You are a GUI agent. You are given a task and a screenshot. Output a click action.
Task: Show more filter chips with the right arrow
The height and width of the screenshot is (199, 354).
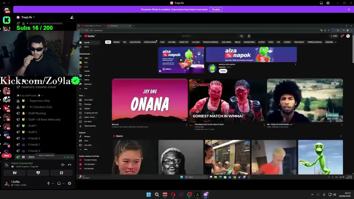click(336, 42)
